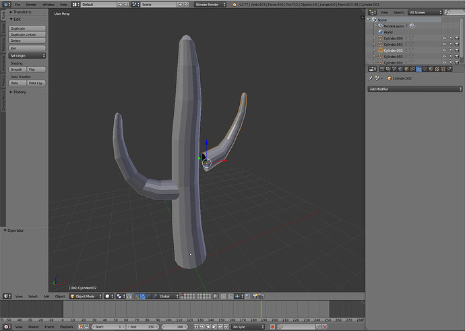Set shading to Smooth
The height and width of the screenshot is (331, 465).
point(18,69)
